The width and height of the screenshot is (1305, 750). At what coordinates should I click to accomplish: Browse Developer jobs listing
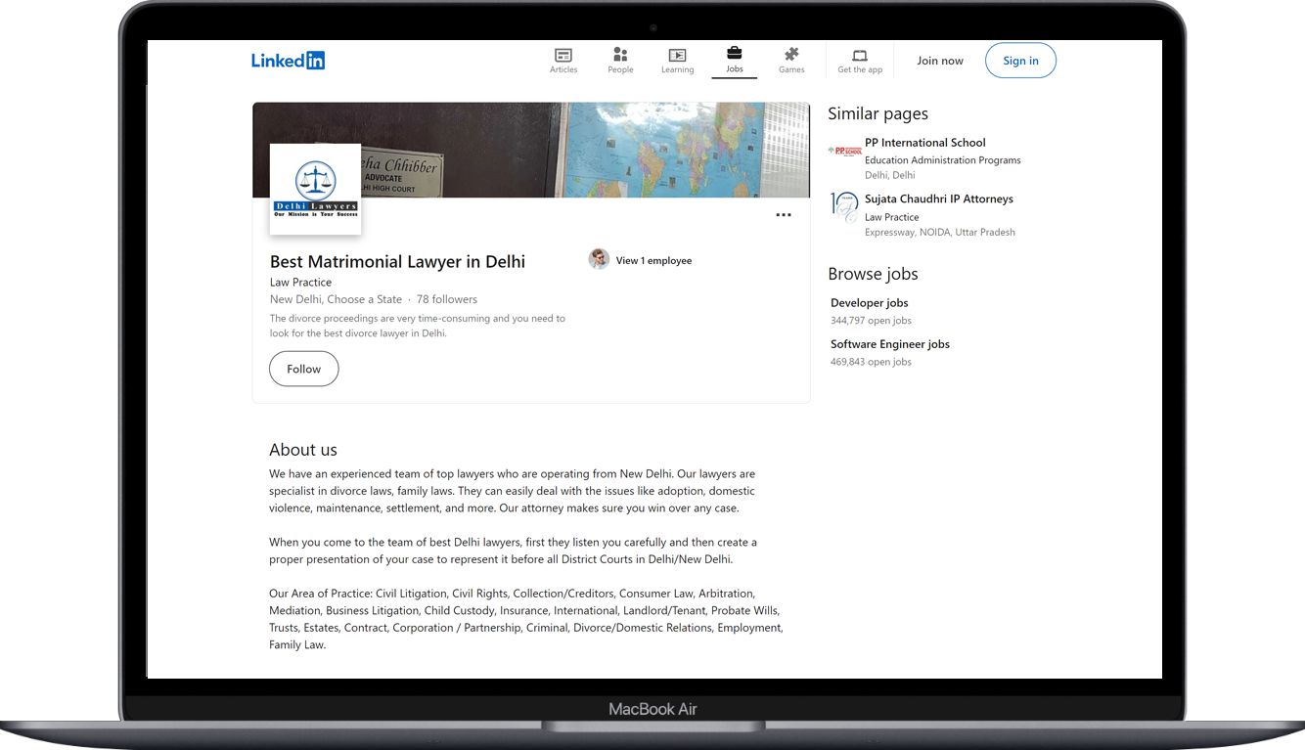[x=869, y=303]
